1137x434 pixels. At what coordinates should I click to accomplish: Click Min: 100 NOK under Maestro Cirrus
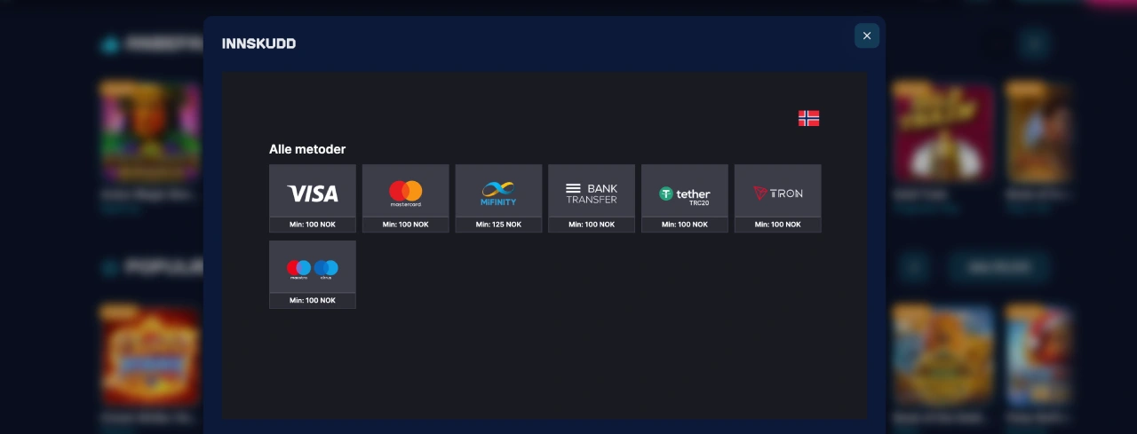tap(313, 301)
